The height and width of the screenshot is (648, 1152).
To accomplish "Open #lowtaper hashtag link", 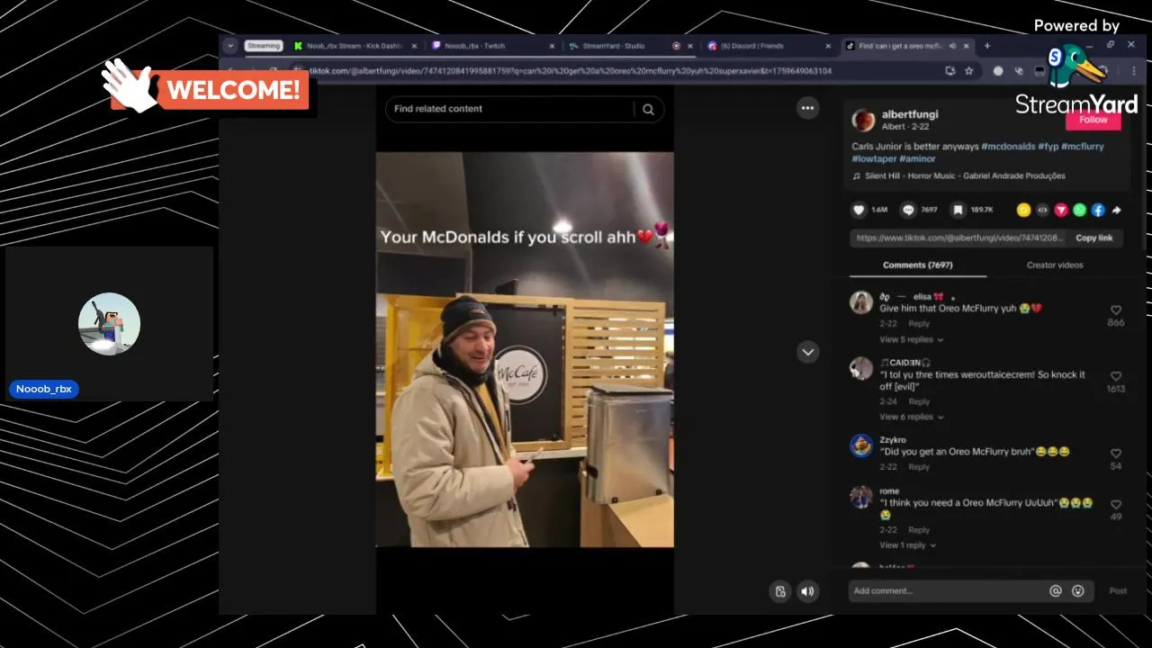I will pos(874,158).
